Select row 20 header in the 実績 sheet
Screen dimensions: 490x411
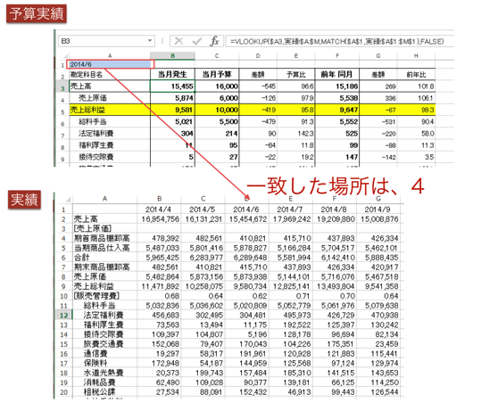click(x=63, y=392)
